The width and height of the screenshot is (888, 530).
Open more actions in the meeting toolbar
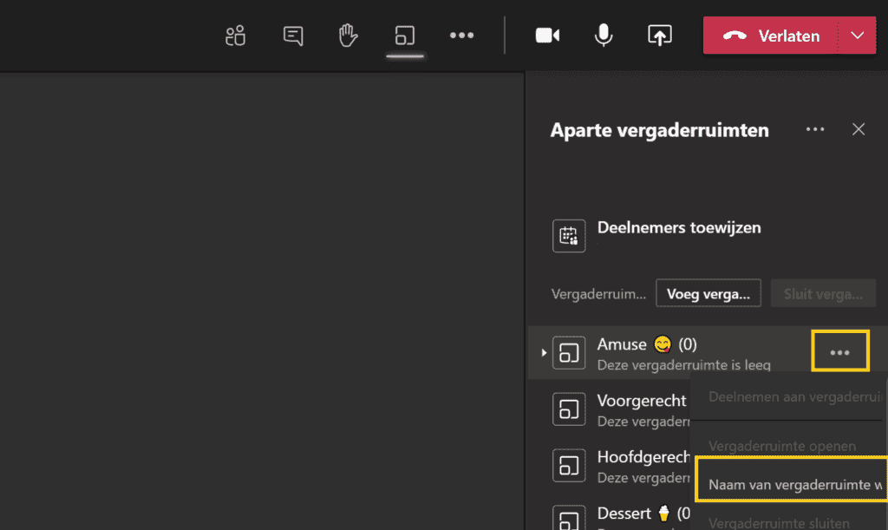point(461,35)
